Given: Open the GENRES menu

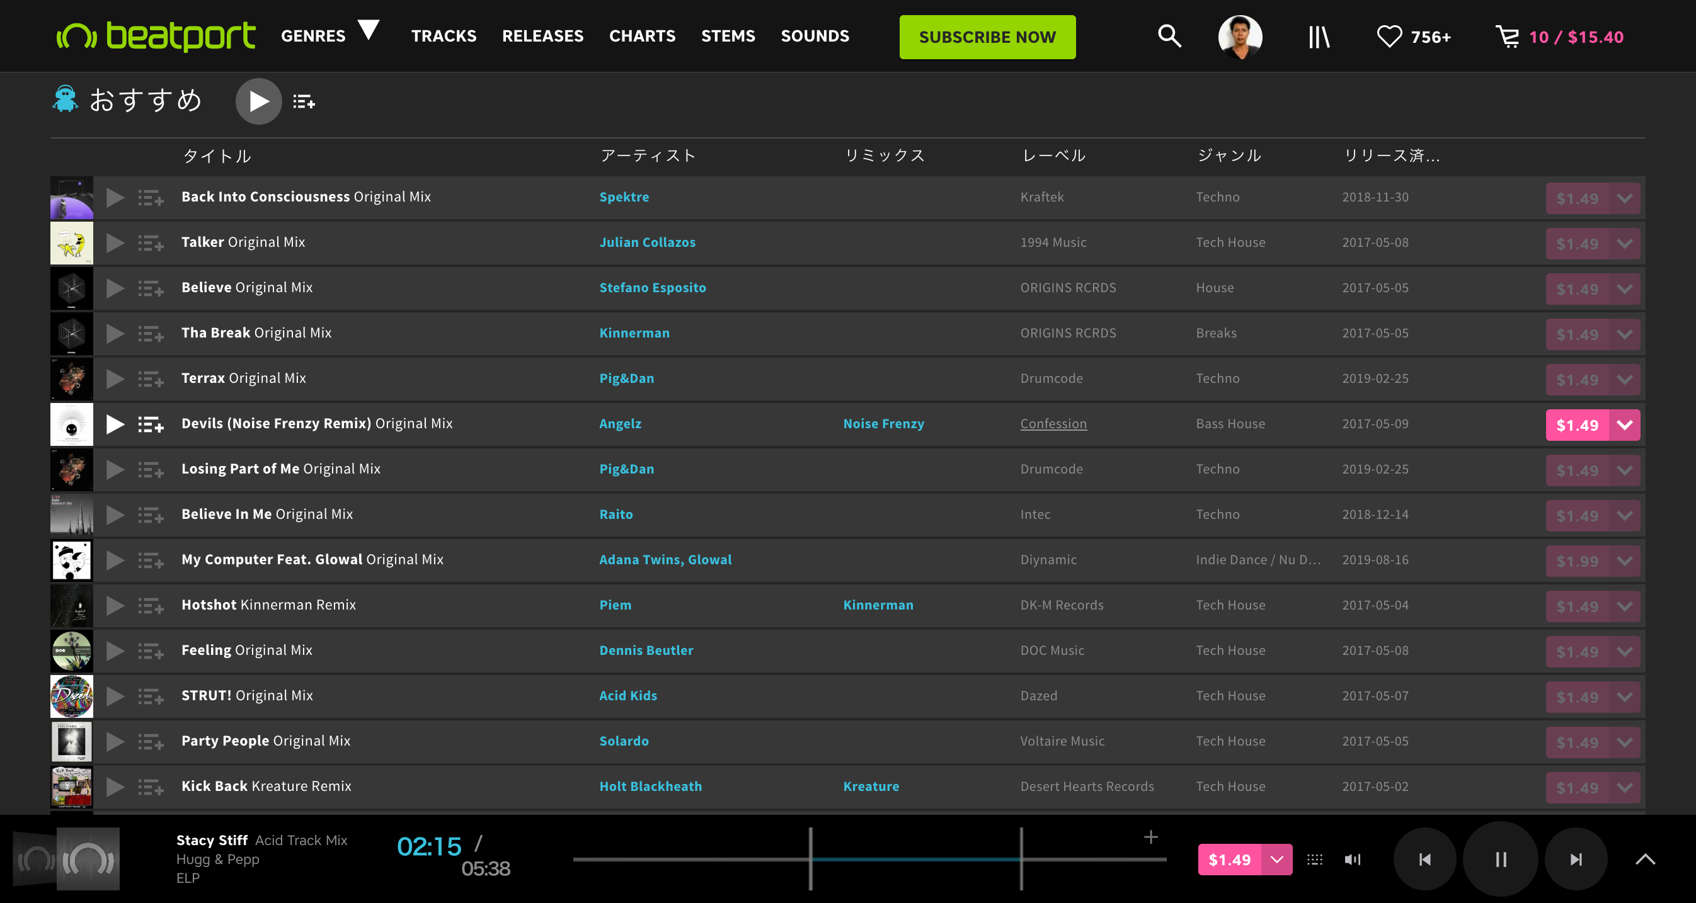Looking at the screenshot, I should pyautogui.click(x=313, y=36).
